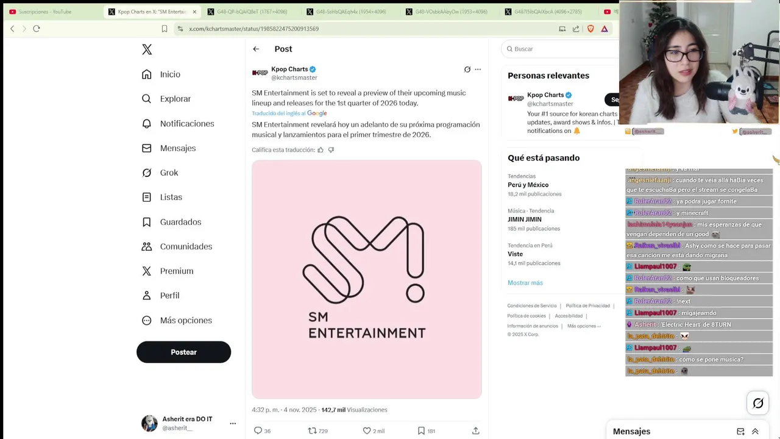This screenshot has width=780, height=439.
Task: Bookmark the post with the bookmark icon
Action: pyautogui.click(x=421, y=430)
